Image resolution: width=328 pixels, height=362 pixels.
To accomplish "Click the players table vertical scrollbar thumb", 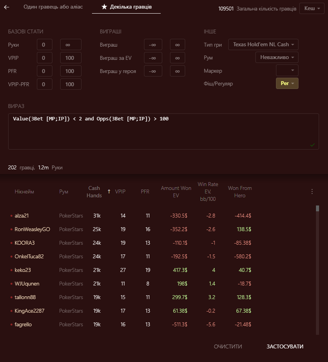I will (x=318, y=208).
